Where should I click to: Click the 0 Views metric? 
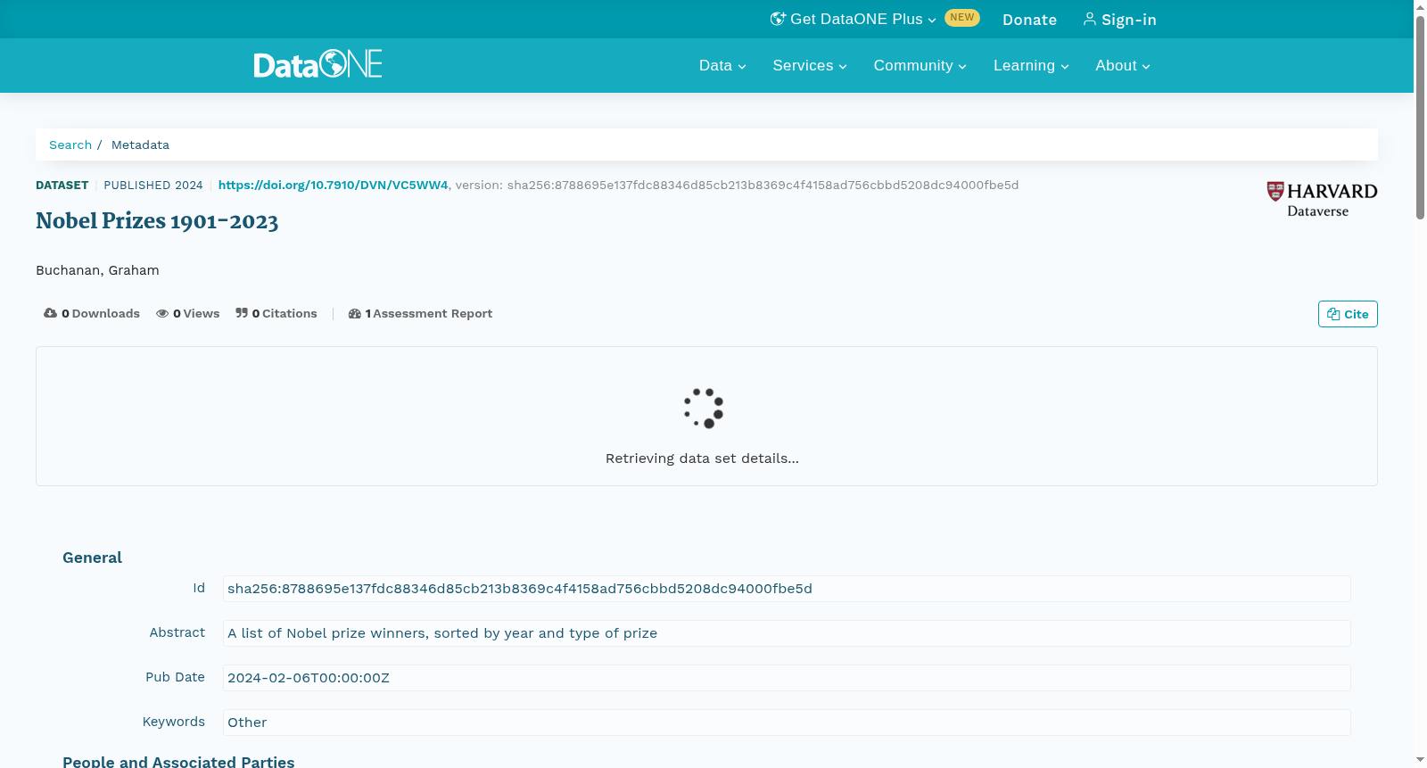[x=188, y=313]
